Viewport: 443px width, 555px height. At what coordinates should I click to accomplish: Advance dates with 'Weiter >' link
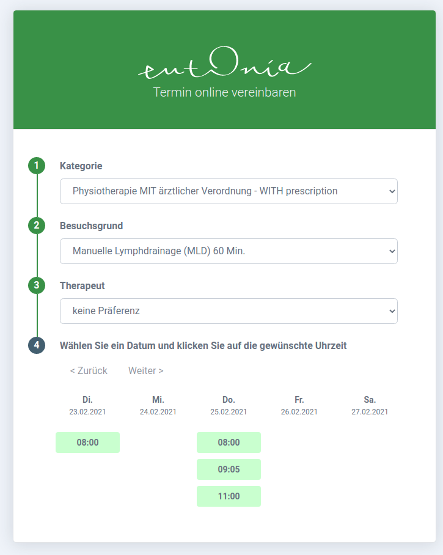coord(146,371)
